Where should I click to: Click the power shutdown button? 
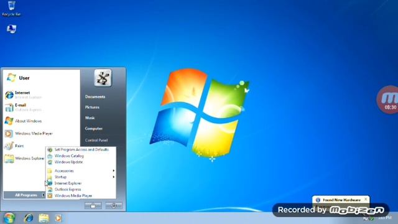pyautogui.click(x=114, y=205)
